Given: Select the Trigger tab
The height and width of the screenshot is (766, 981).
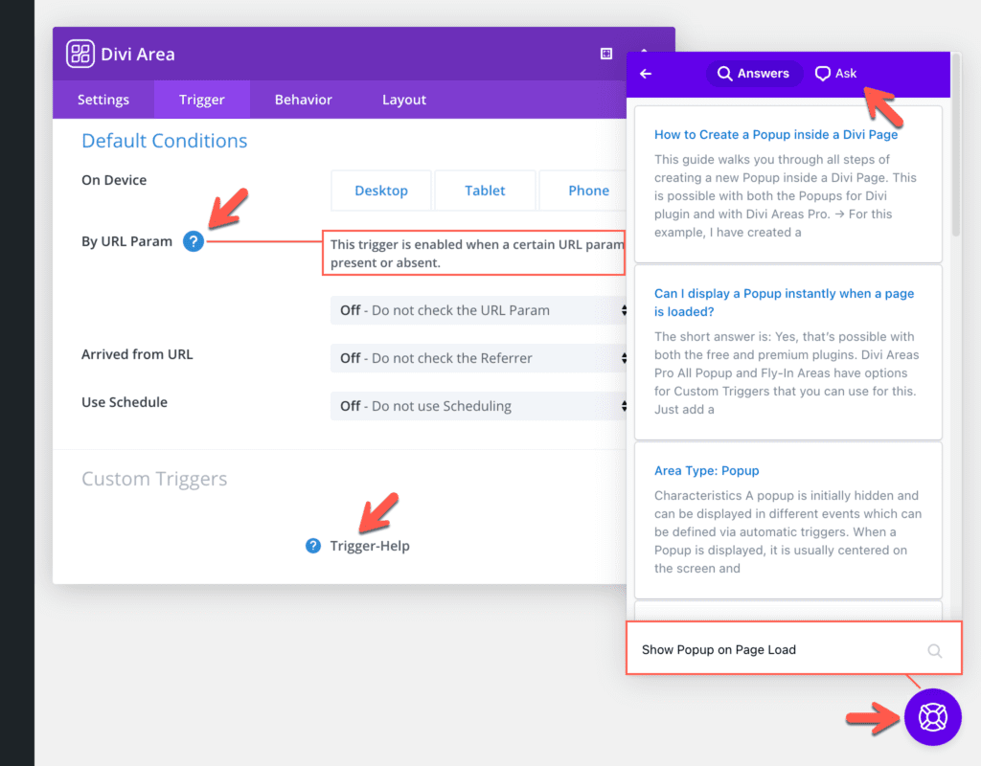Looking at the screenshot, I should (x=201, y=100).
